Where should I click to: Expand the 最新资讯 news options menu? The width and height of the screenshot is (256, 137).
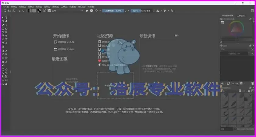click(176, 35)
